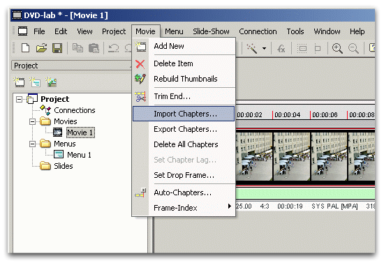Image resolution: width=384 pixels, height=265 pixels.
Task: Click the add movie icon in Project panel
Action: (19, 82)
